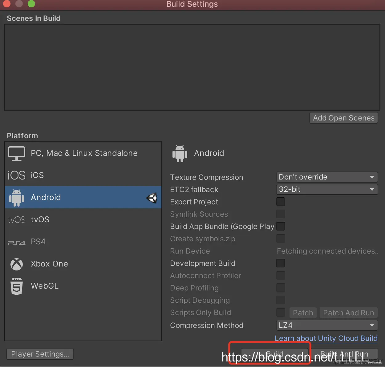This screenshot has width=385, height=367.
Task: Enable the Development Build checkbox
Action: tap(281, 263)
